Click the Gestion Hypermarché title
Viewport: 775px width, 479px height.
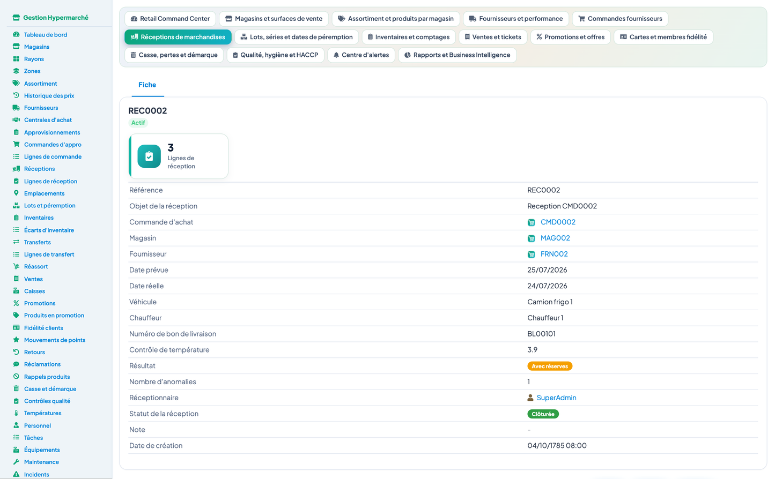(56, 18)
